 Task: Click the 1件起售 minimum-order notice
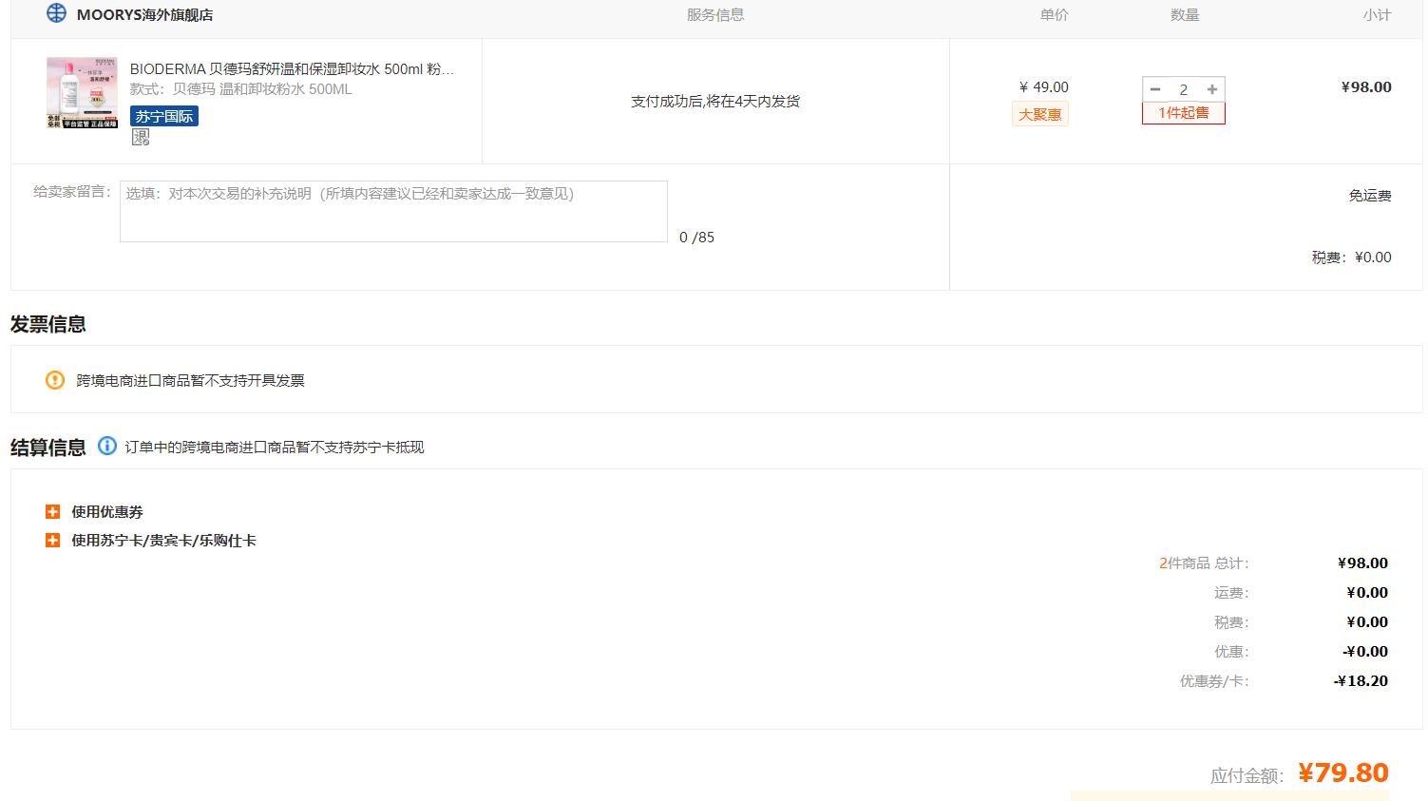[1184, 113]
